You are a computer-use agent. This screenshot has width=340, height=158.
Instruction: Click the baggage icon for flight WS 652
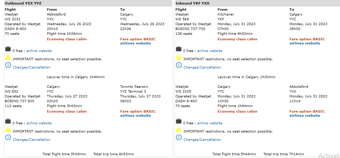click(x=8, y=122)
